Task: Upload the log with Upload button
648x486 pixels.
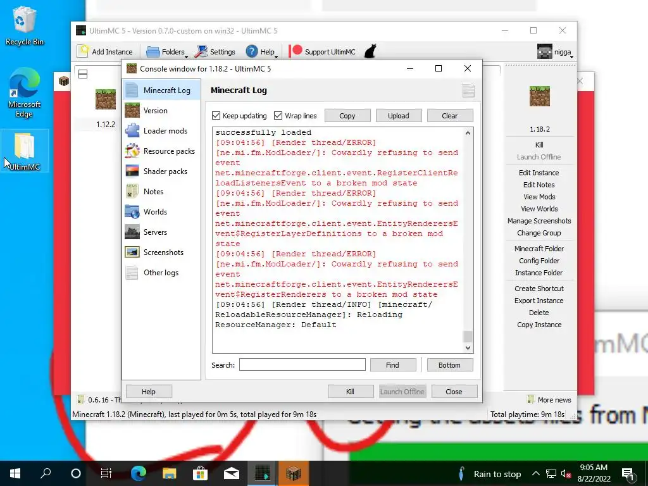Action: pyautogui.click(x=399, y=116)
